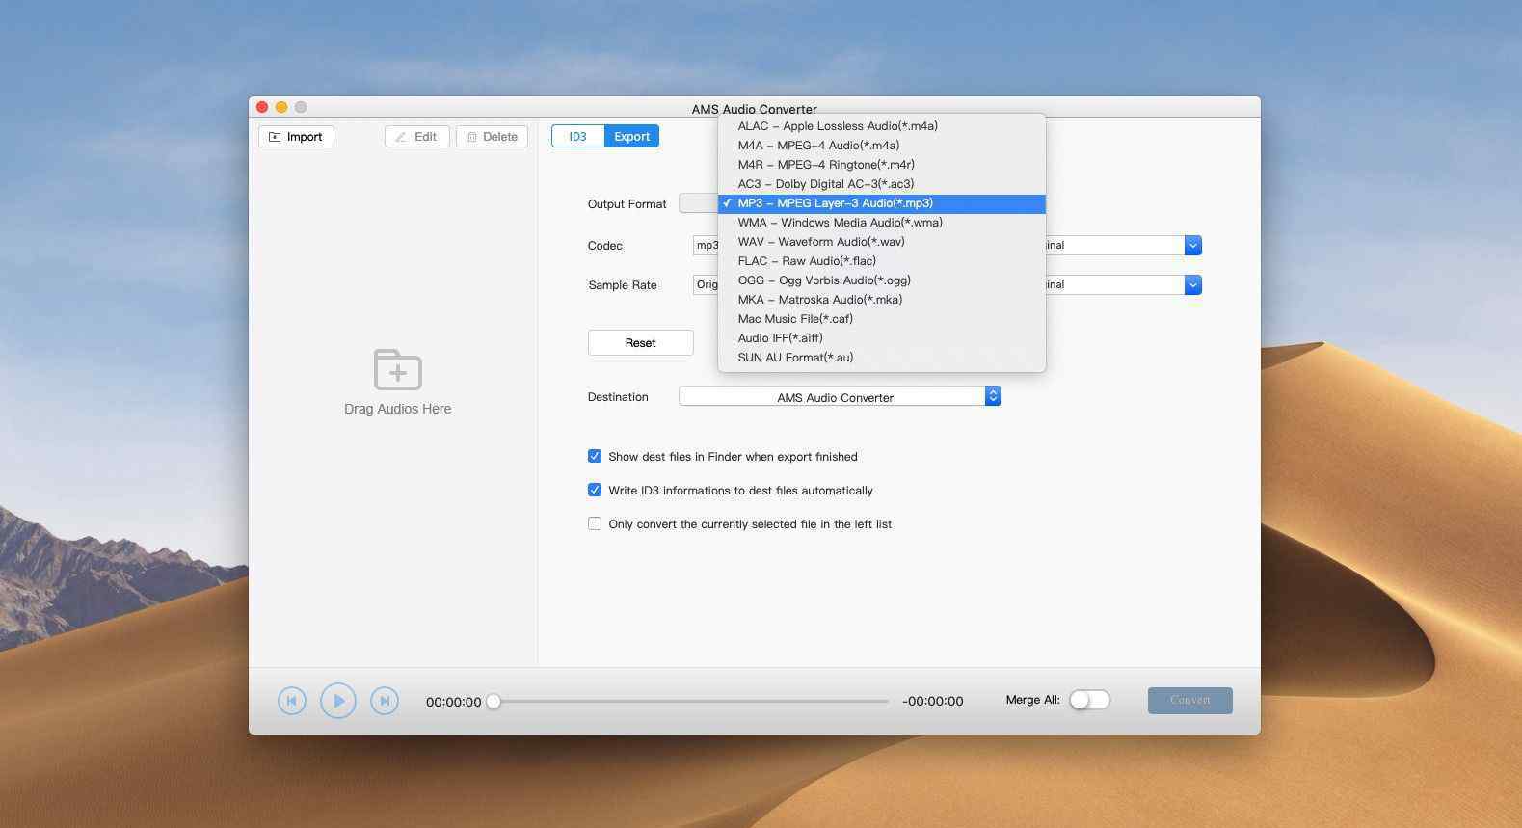Screen dimensions: 1522x828
Task: Toggle the Merge All switch
Action: [x=1089, y=700]
